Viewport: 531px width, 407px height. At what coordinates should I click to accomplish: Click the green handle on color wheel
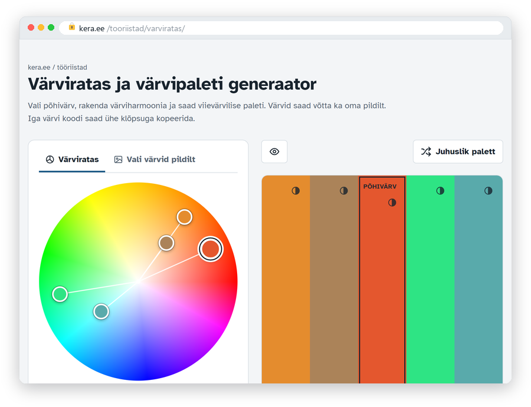(x=60, y=294)
